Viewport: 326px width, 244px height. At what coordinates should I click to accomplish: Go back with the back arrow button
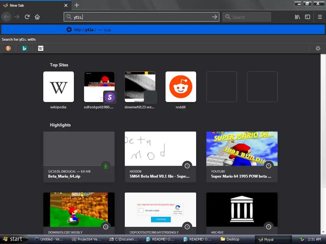(6, 17)
